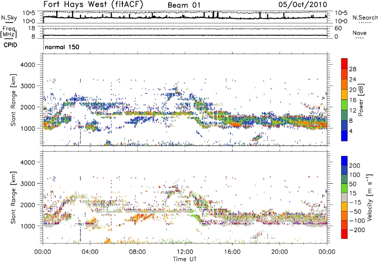Click the '00:00' label at time axis start

tap(43, 252)
